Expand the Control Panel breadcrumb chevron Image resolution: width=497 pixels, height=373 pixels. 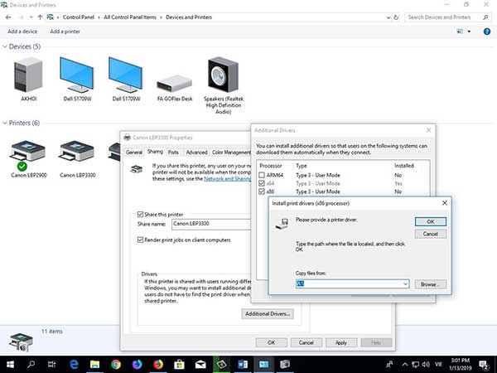(x=99, y=17)
